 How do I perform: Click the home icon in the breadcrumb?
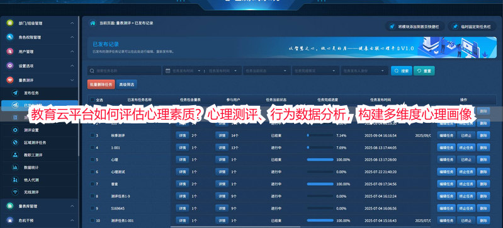point(93,23)
